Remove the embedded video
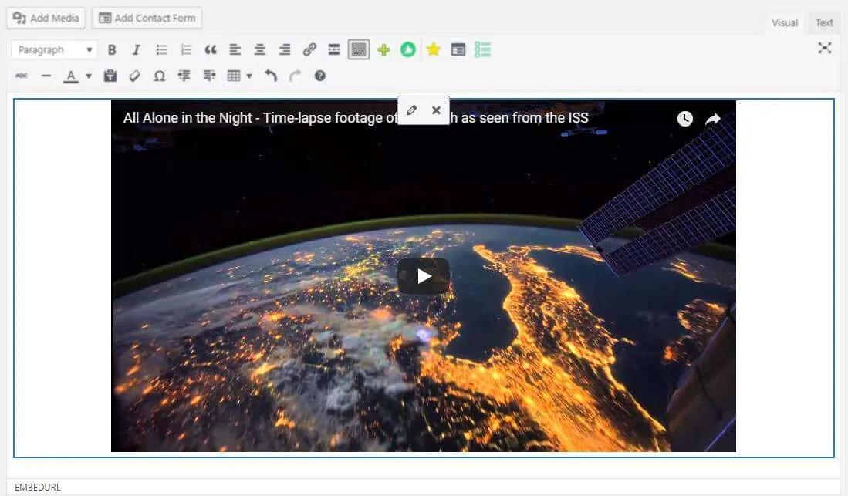 [x=436, y=110]
